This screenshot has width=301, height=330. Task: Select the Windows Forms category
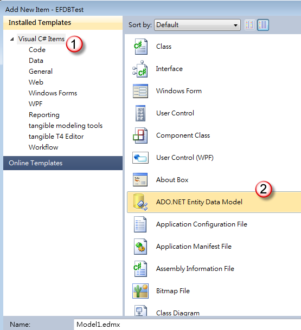click(x=53, y=93)
